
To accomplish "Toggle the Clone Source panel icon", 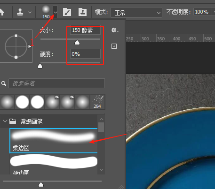I will (82, 12).
